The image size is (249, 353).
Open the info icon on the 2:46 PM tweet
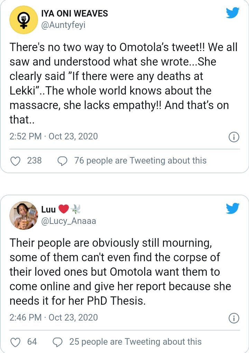[234, 318]
